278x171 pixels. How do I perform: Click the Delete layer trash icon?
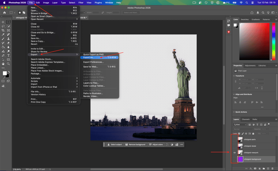tap(273, 168)
